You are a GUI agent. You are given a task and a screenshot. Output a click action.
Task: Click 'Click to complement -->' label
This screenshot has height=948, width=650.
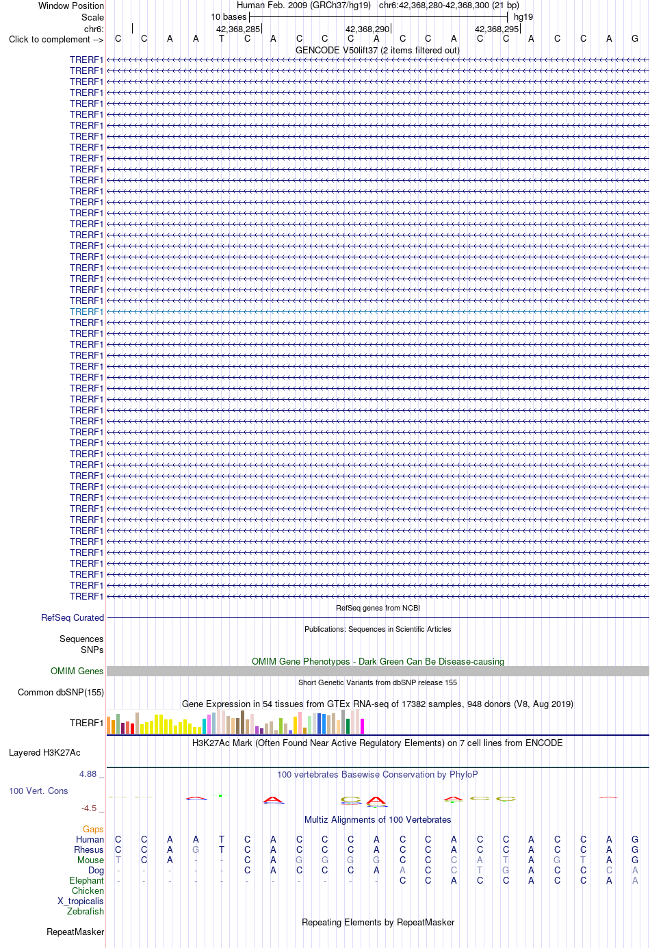[56, 39]
